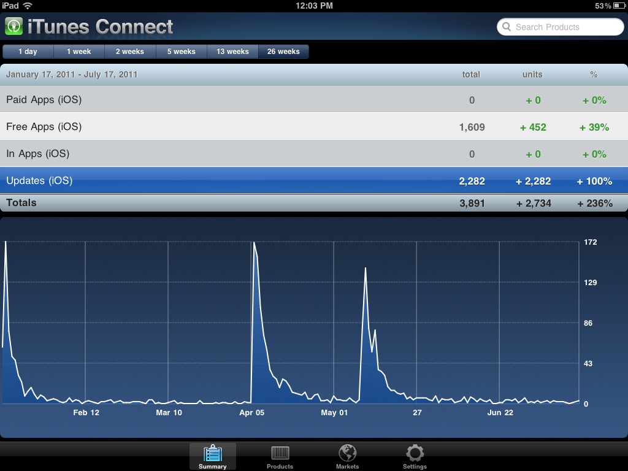Focus the Search Products field
Image resolution: width=628 pixels, height=471 pixels.
click(561, 27)
